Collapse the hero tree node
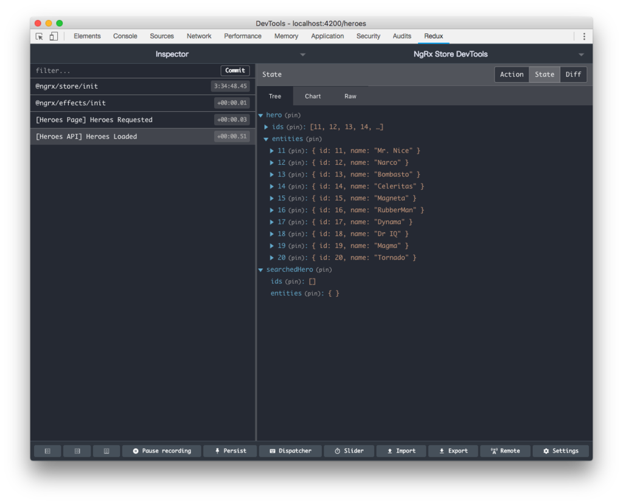The image size is (623, 504). tap(260, 115)
